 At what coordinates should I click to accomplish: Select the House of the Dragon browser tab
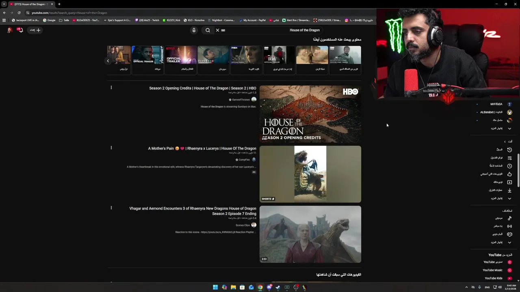32,4
